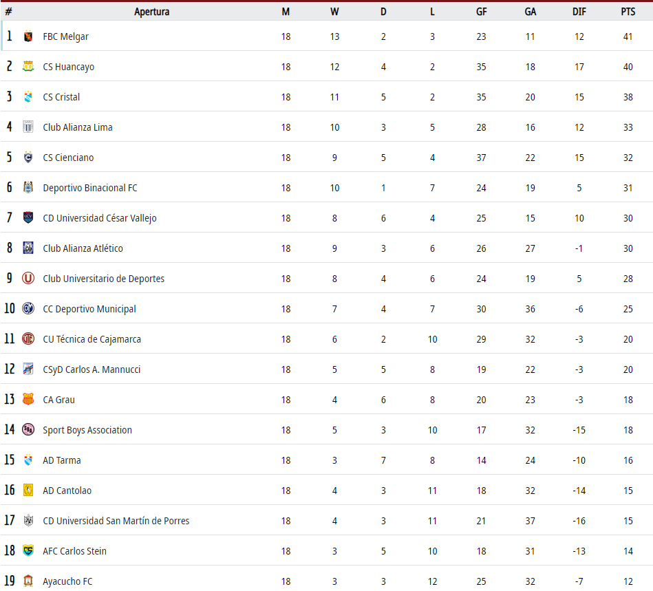Click the CS Huancayo team logo
Image resolution: width=653 pixels, height=591 pixels.
(28, 67)
